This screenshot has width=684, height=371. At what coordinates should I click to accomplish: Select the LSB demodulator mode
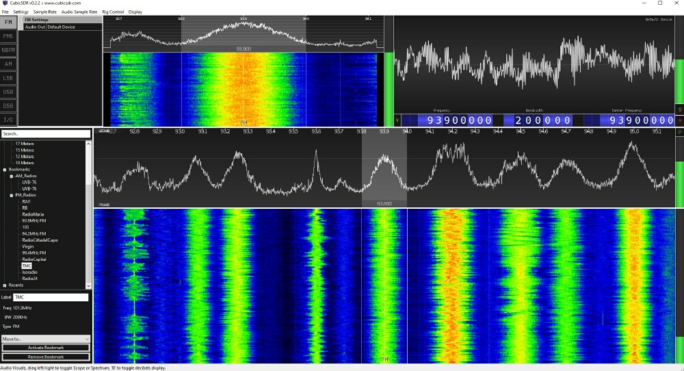(8, 78)
